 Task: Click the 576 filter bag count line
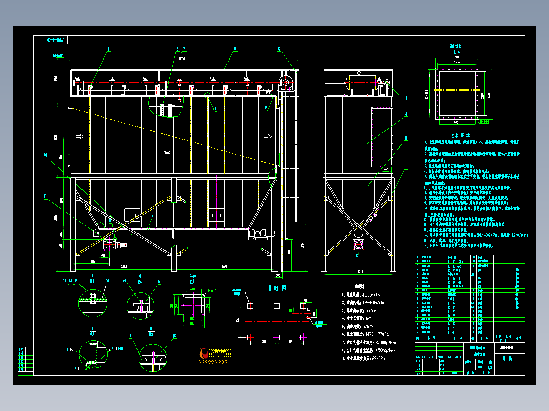(357, 327)
